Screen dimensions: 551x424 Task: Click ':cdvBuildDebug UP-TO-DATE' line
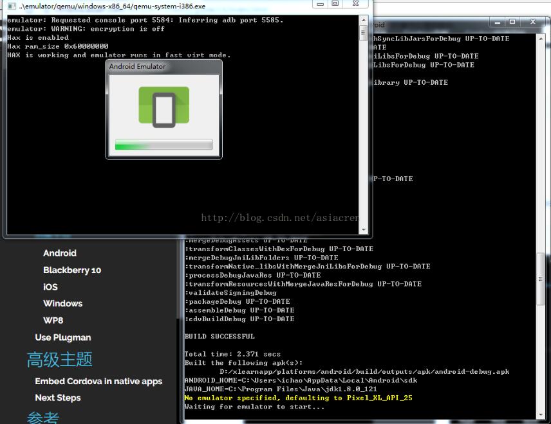[239, 319]
